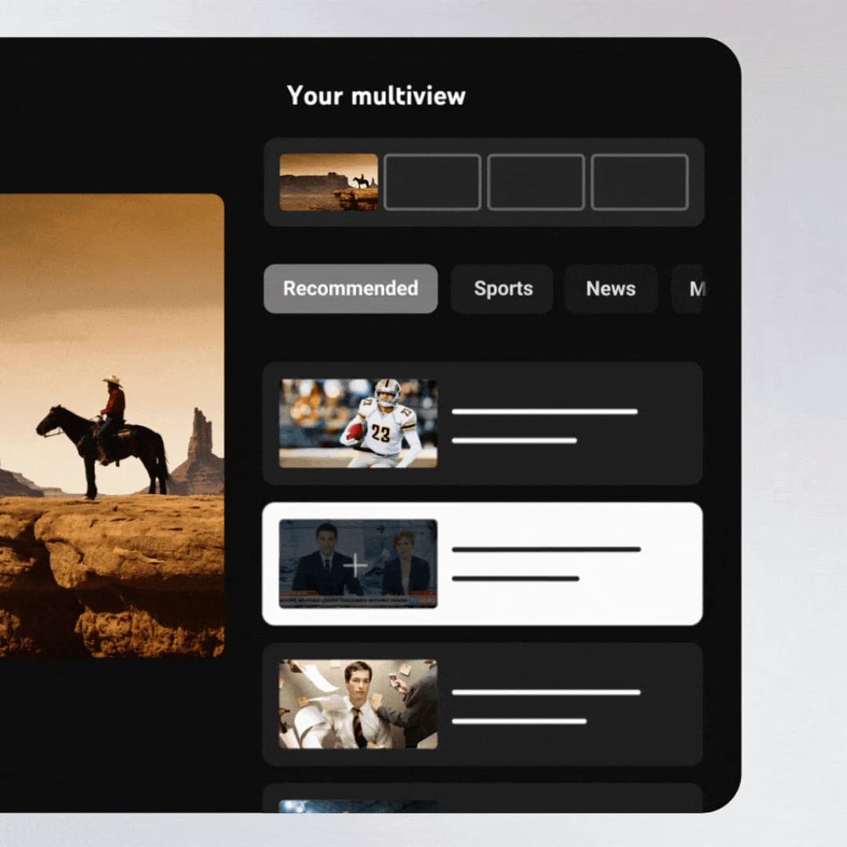Open the News category tab
The image size is (847, 847).
click(x=611, y=289)
